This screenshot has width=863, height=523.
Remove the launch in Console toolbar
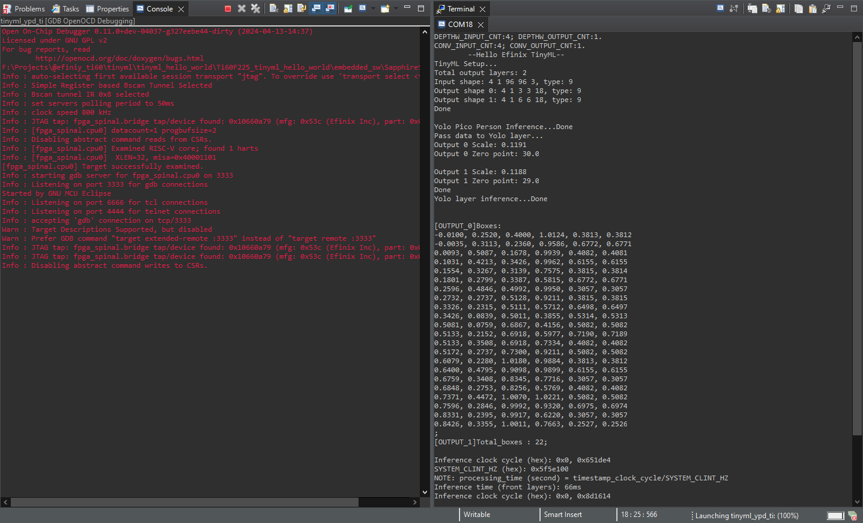241,8
